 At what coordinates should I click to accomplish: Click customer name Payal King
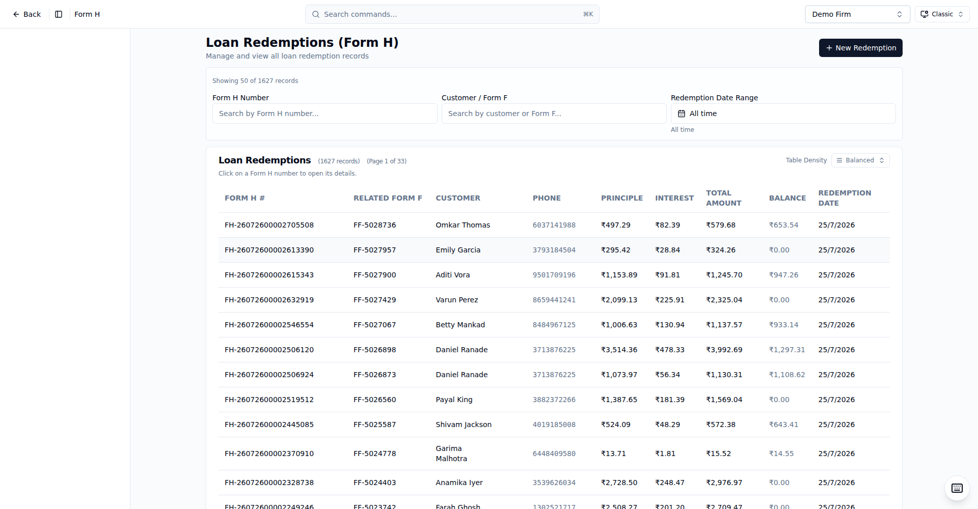(x=454, y=400)
